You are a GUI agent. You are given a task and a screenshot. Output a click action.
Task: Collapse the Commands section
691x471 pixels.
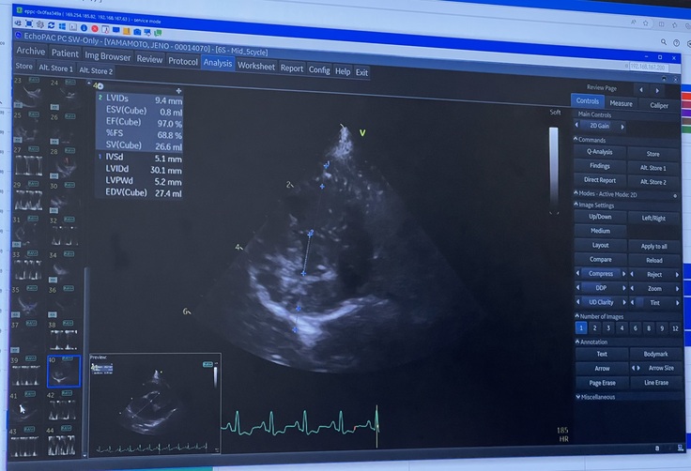(576, 140)
